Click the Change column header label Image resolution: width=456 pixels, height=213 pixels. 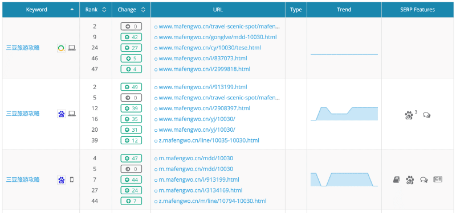[127, 10]
